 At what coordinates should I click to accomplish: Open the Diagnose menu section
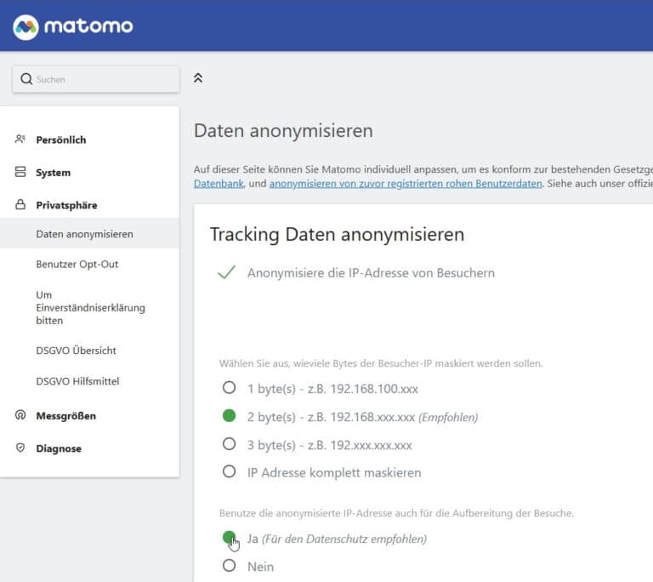(59, 448)
